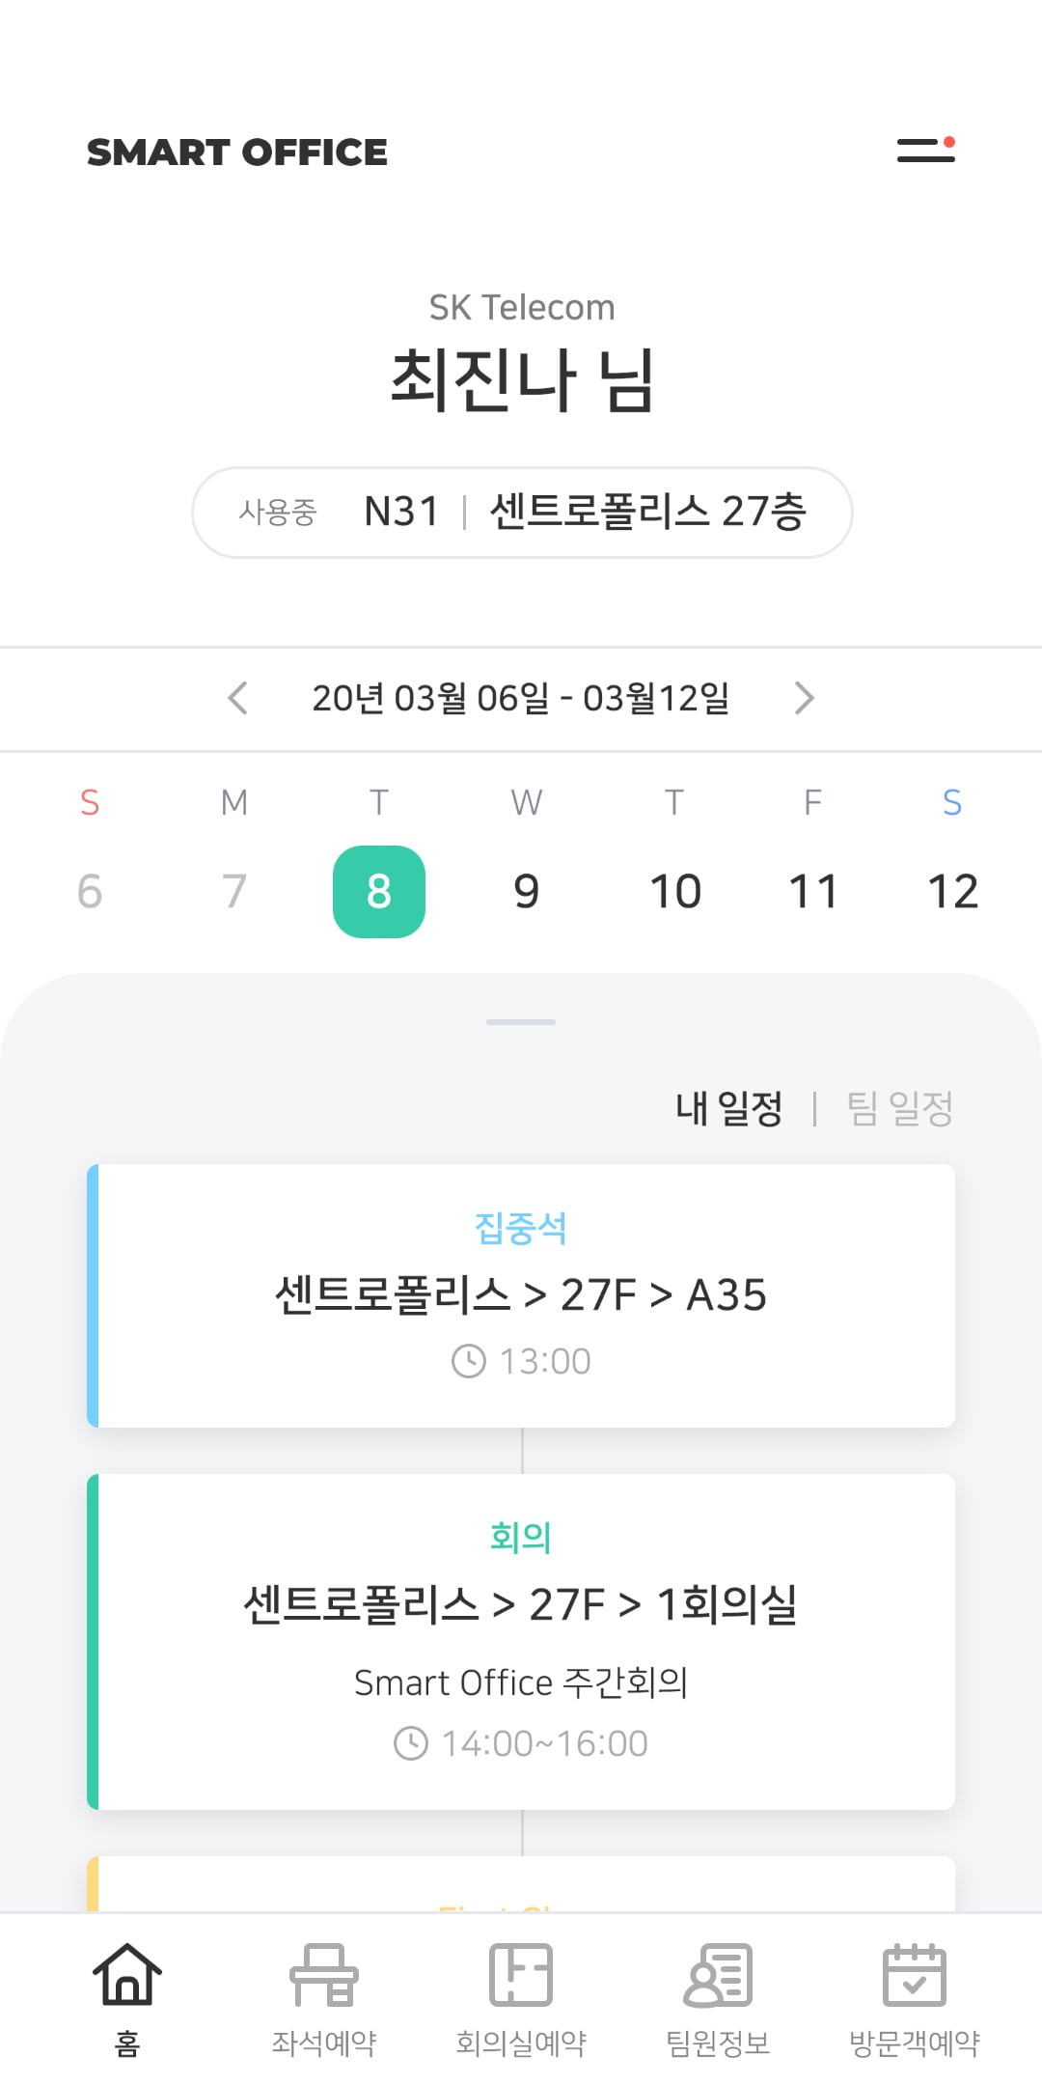The width and height of the screenshot is (1042, 2085).
Task: Select Tuesday the 8th in calendar
Action: (x=379, y=891)
